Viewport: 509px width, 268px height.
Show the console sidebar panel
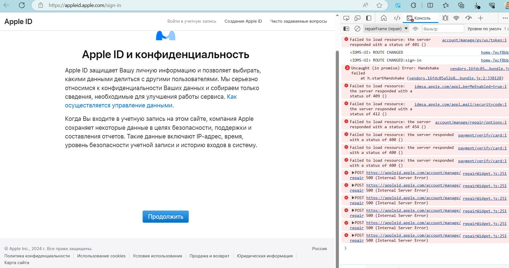346,29
